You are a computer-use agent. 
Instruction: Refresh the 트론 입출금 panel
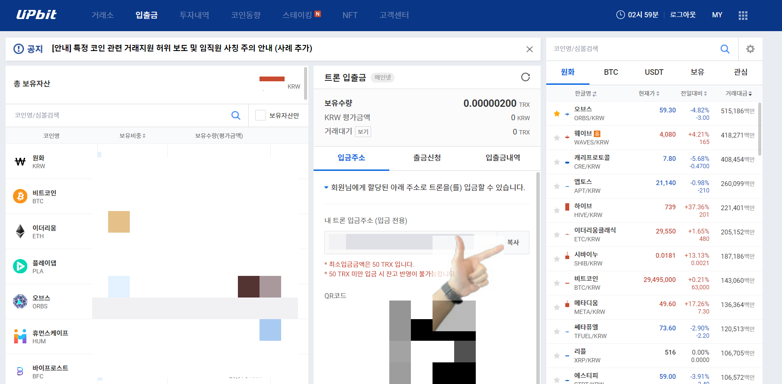(x=526, y=77)
